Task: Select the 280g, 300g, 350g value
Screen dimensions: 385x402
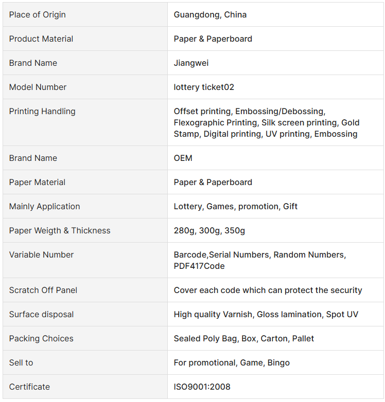Action: click(x=209, y=230)
